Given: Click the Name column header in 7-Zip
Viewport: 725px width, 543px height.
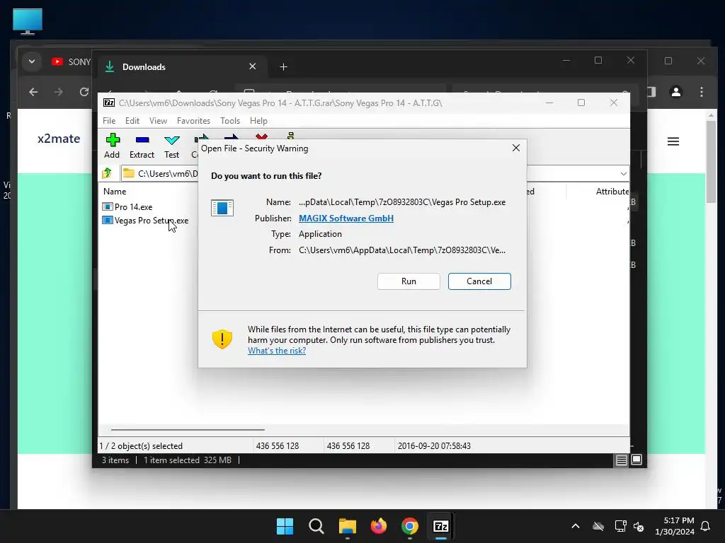Looking at the screenshot, I should [x=115, y=191].
